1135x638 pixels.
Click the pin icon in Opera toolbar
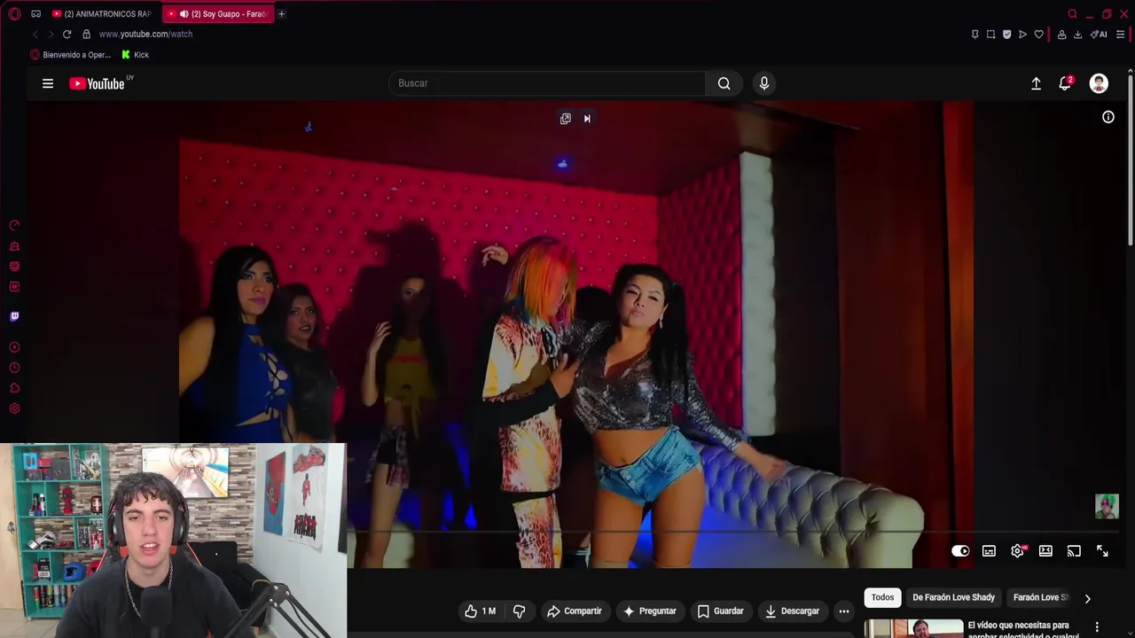[x=975, y=35]
